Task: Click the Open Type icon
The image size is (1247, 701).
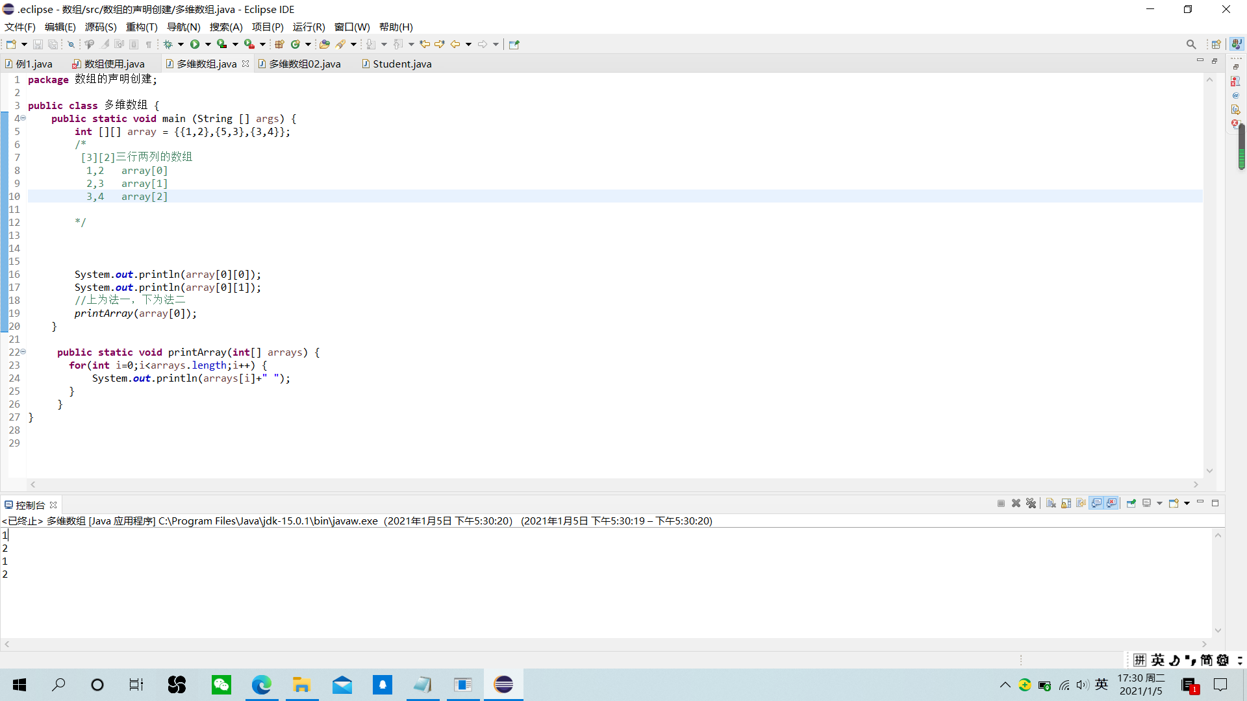Action: click(324, 44)
